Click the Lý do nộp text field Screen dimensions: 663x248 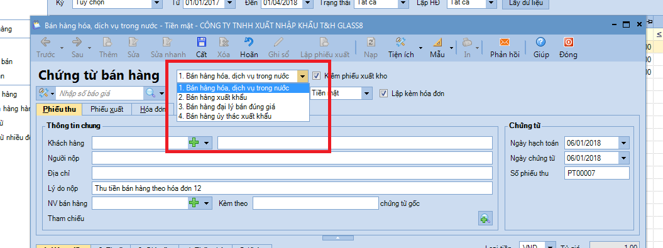click(292, 188)
